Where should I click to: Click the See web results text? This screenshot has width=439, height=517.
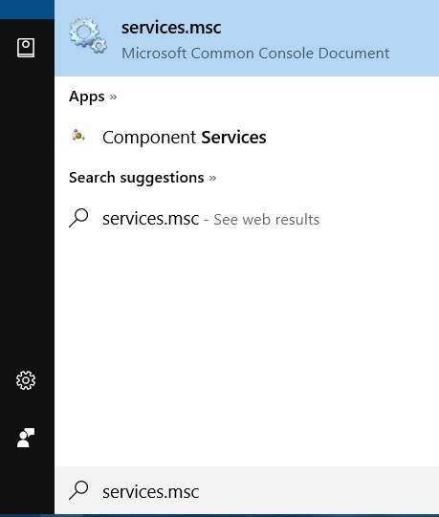tap(267, 220)
